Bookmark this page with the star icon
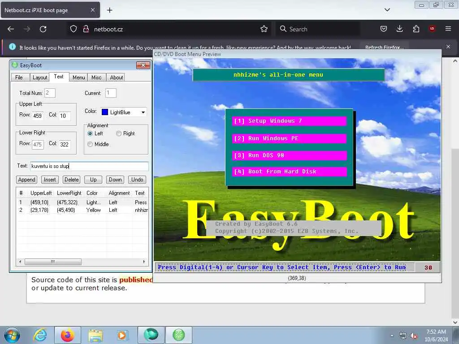Screen dimensions: 459x344 pos(264,29)
